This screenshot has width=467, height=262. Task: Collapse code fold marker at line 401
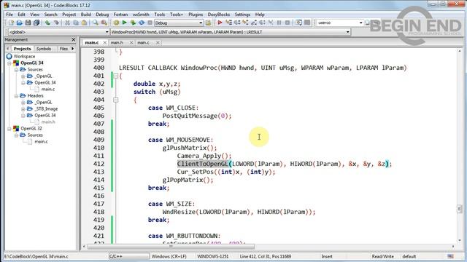(116, 76)
